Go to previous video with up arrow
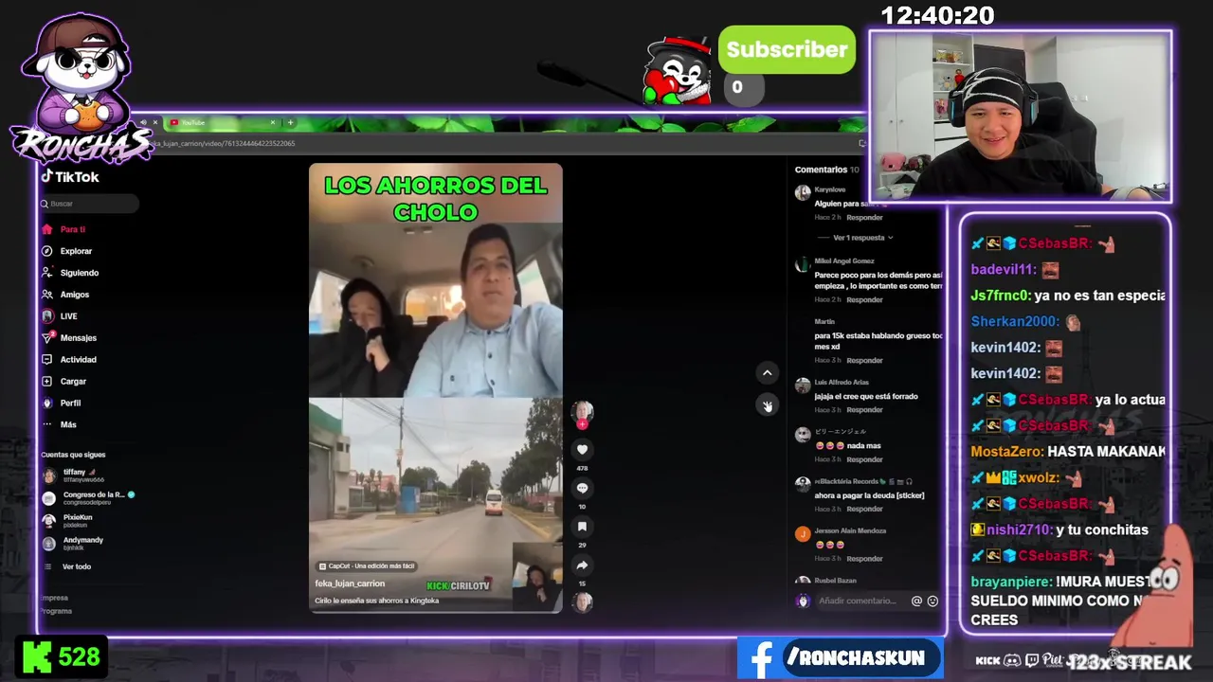Image resolution: width=1213 pixels, height=682 pixels. [x=768, y=373]
